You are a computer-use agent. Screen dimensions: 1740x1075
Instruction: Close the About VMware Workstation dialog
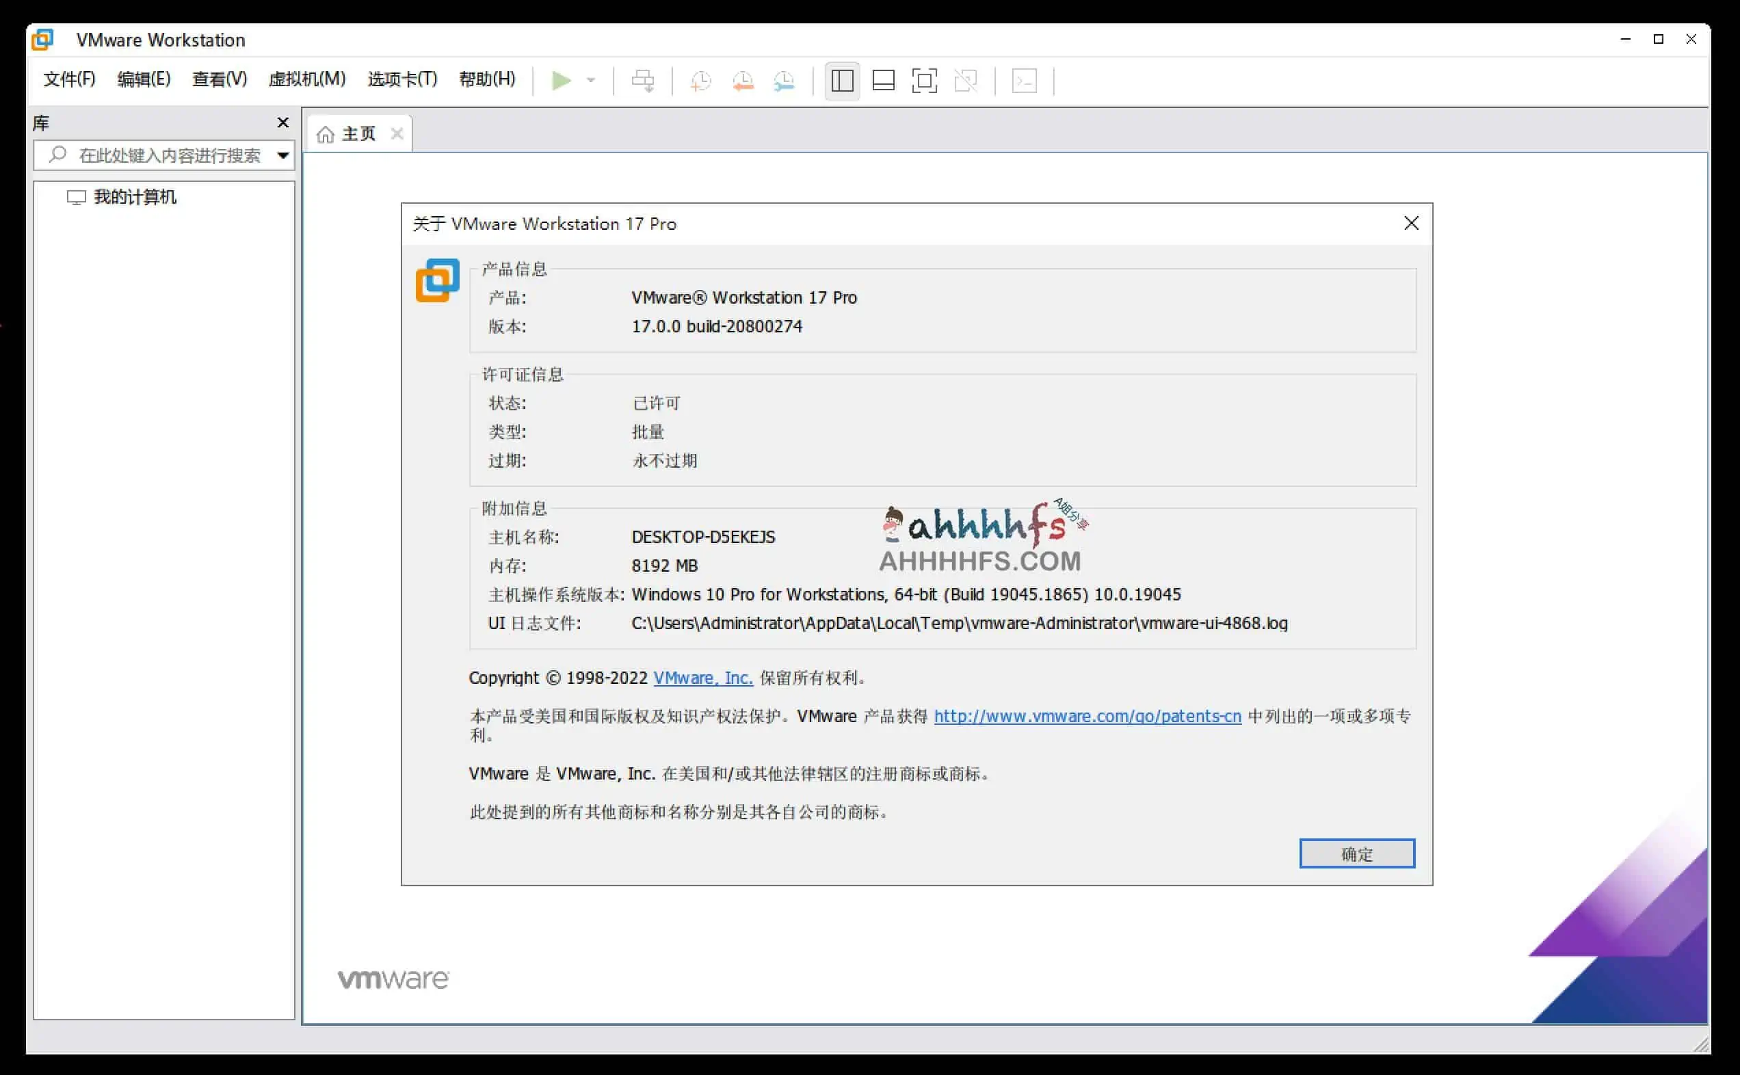coord(1411,222)
